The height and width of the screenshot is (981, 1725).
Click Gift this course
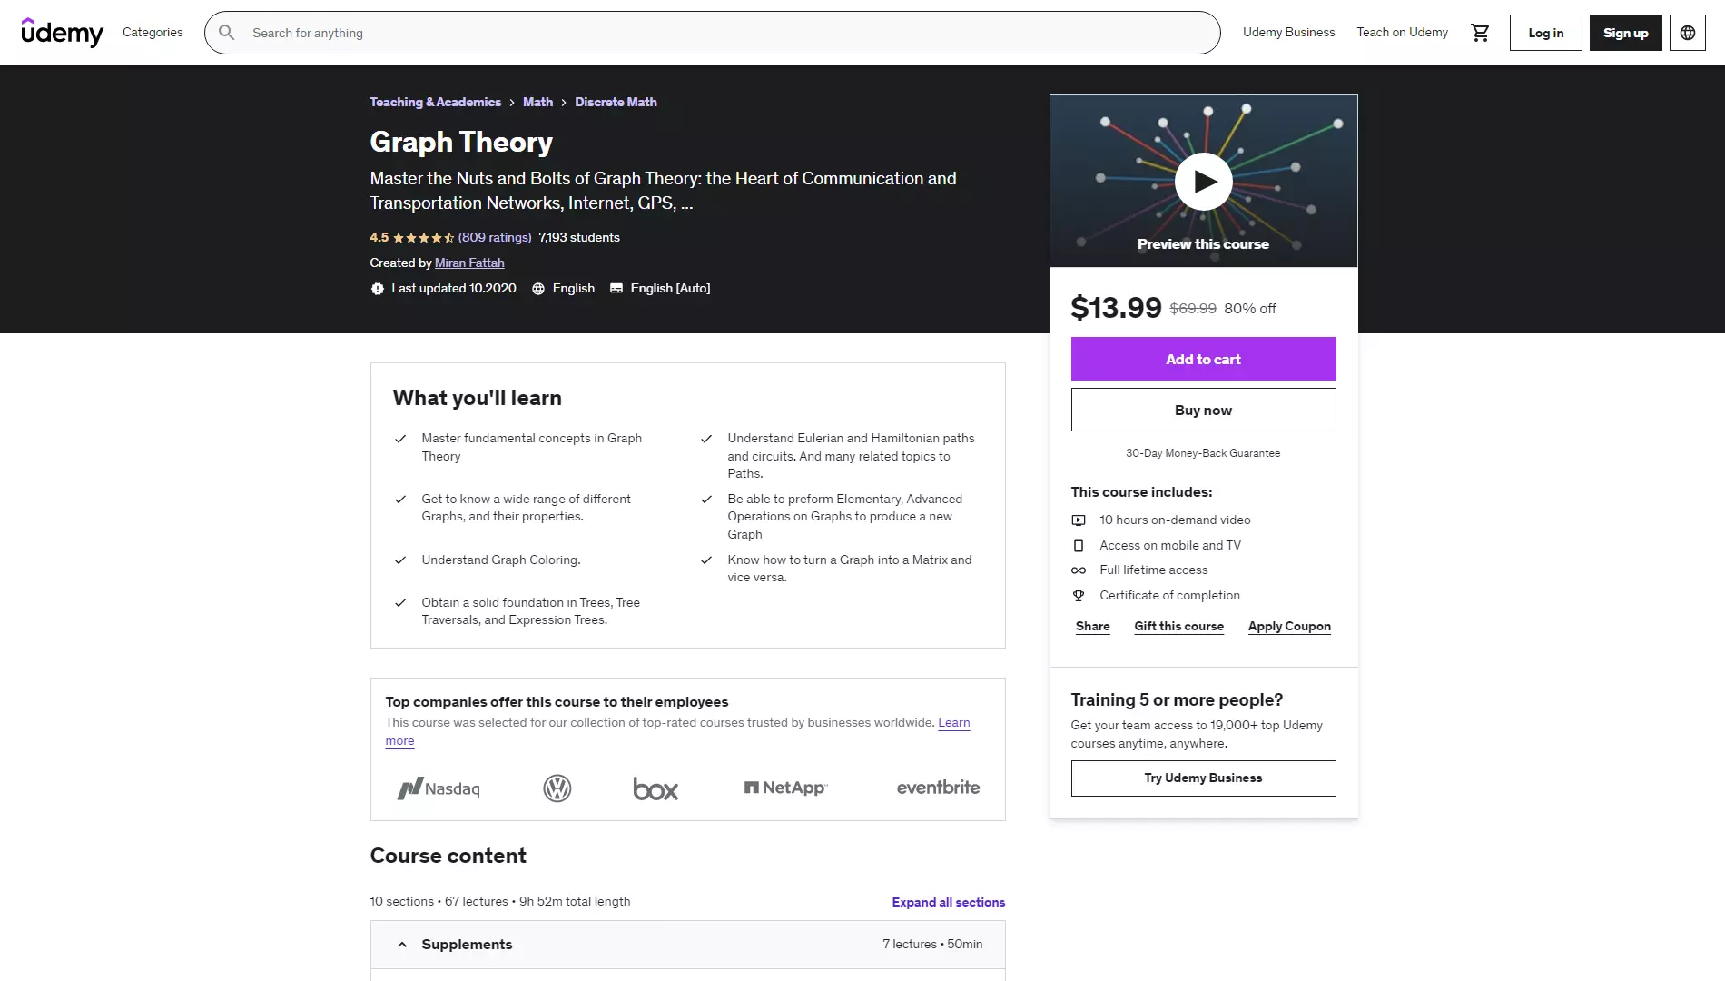coord(1178,627)
